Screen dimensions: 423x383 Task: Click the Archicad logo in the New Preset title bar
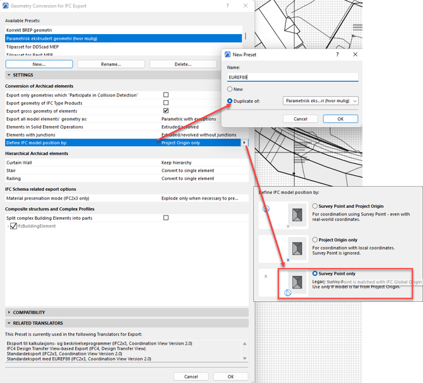(x=229, y=55)
